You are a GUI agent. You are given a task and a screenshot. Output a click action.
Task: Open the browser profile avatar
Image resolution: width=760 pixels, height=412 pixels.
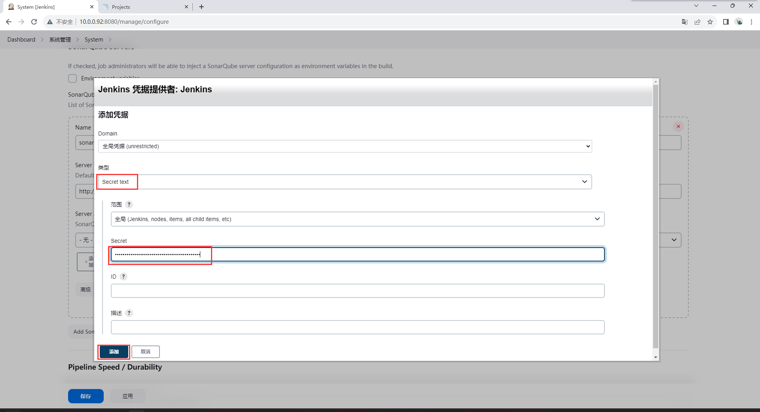coord(739,22)
